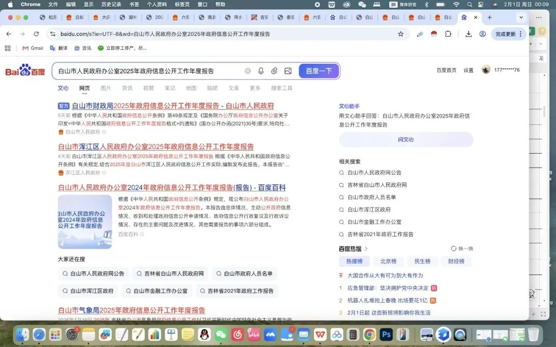Clear the Baidu search box text
556x347 pixels.
[x=248, y=71]
